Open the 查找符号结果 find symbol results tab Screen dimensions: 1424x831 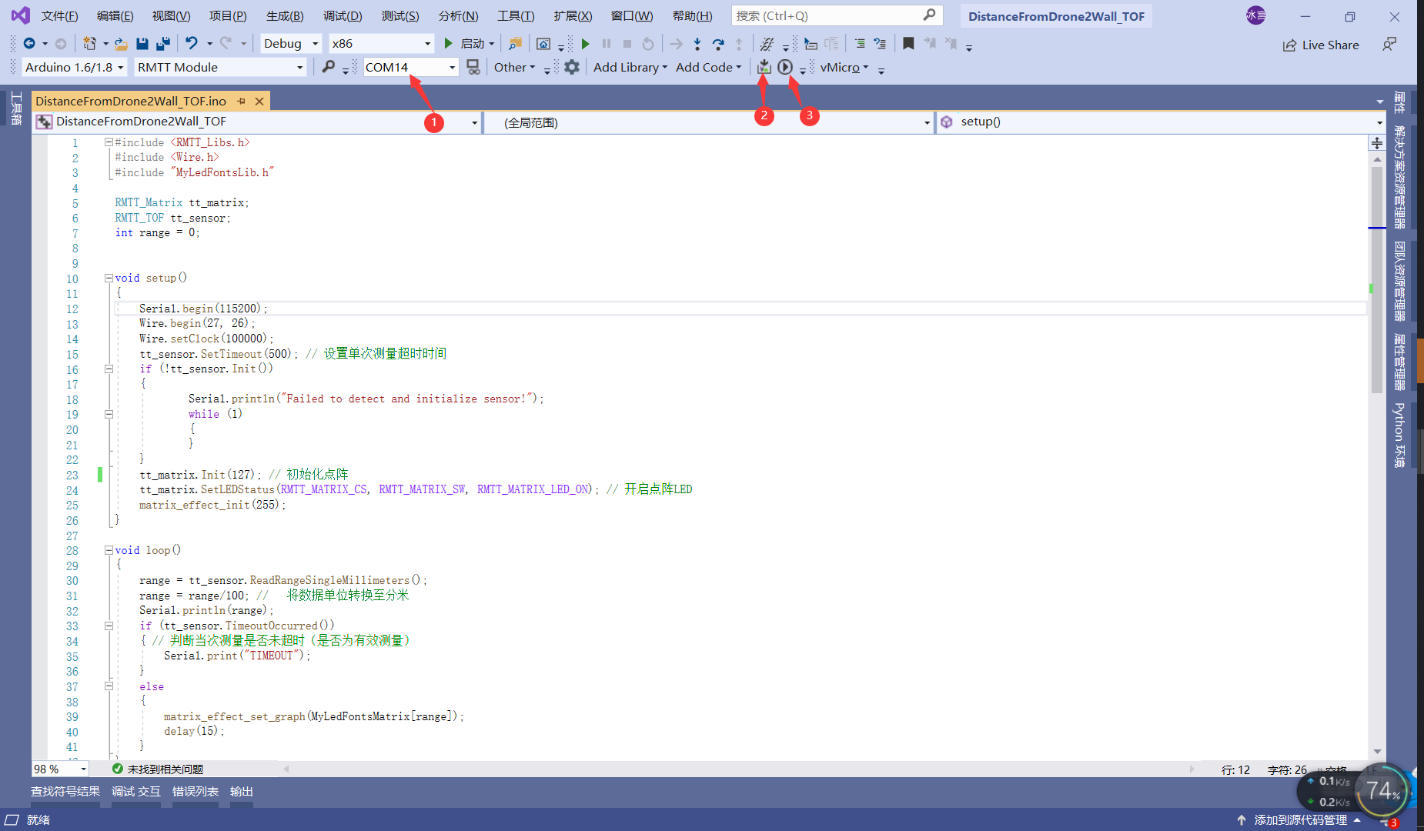point(65,791)
